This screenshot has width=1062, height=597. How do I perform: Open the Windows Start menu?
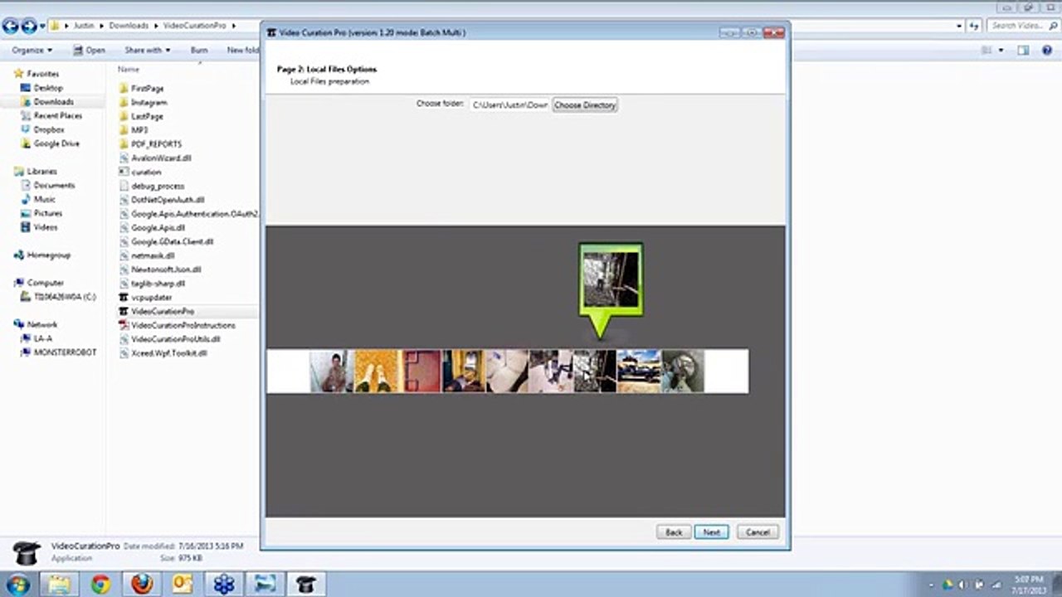[x=17, y=584]
